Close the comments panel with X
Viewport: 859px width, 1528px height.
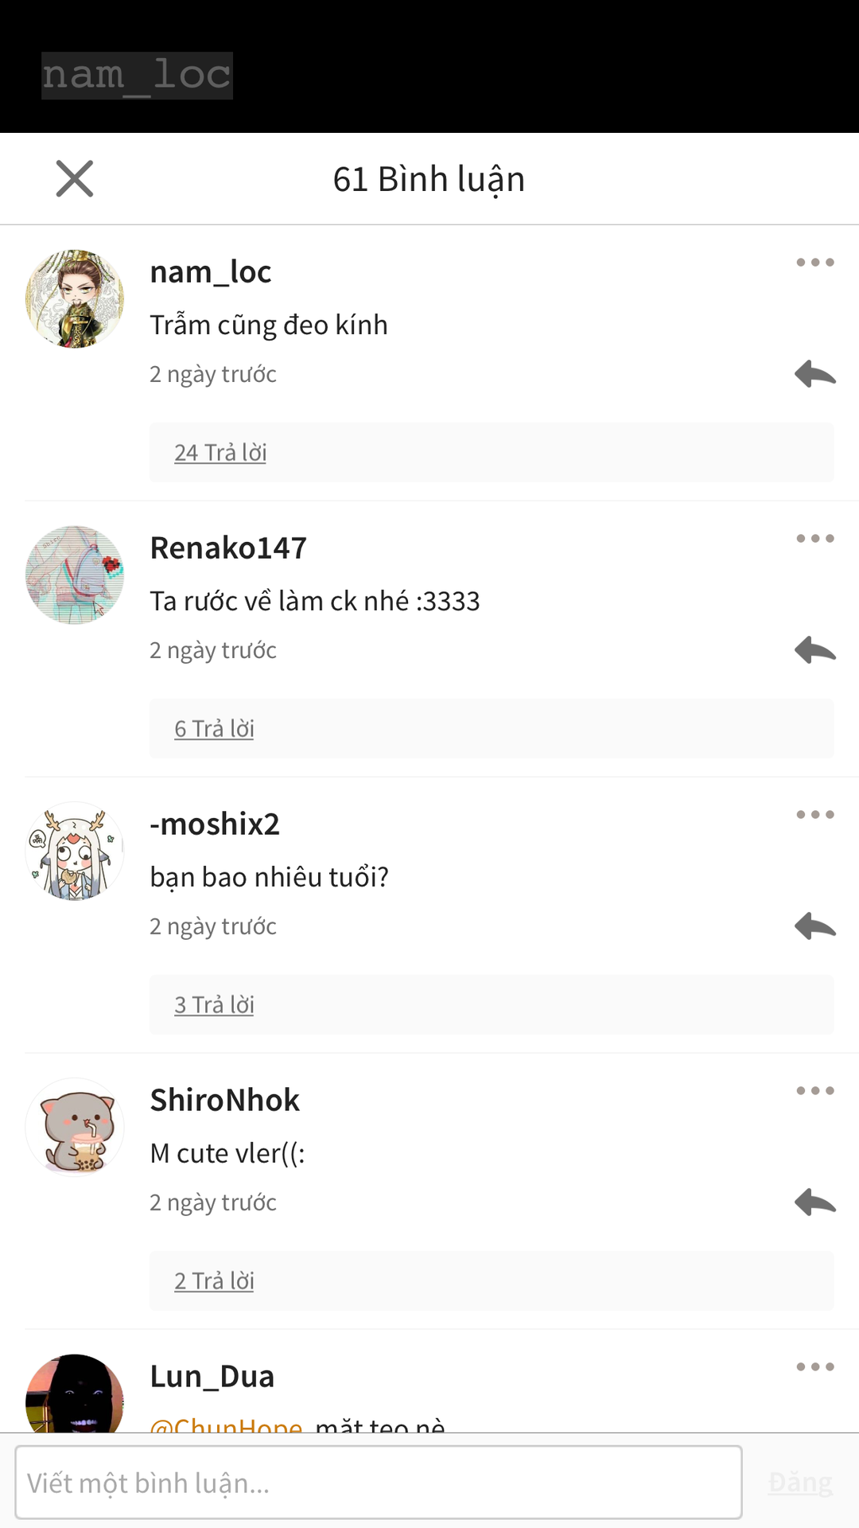(x=75, y=178)
